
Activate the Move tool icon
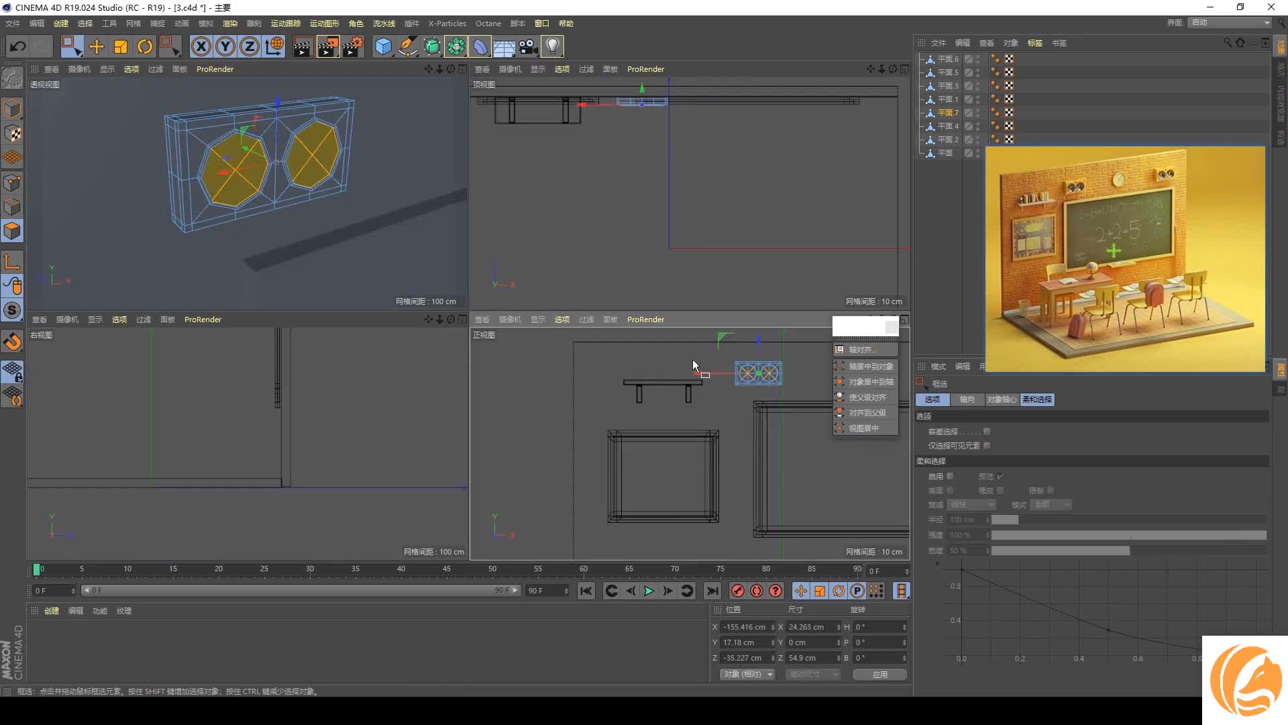[97, 46]
